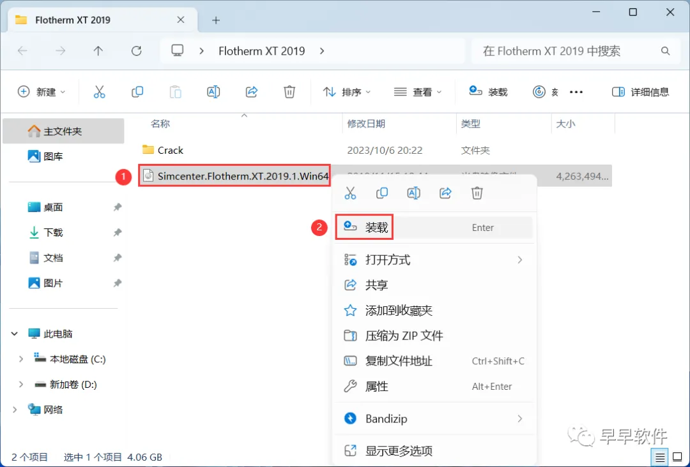The width and height of the screenshot is (690, 467).
Task: Sort by the 名称 column header
Action: [240, 124]
